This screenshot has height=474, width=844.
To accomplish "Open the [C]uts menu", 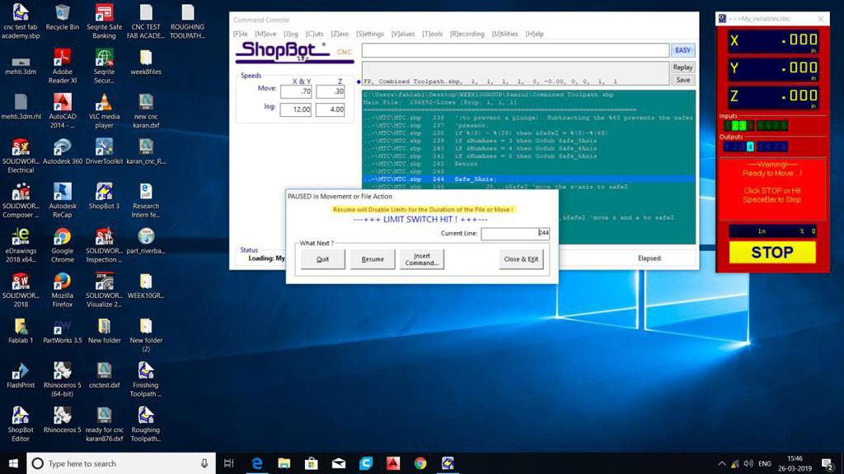I will [314, 34].
